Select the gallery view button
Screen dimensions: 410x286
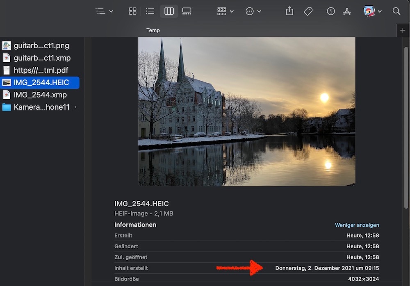pos(187,11)
